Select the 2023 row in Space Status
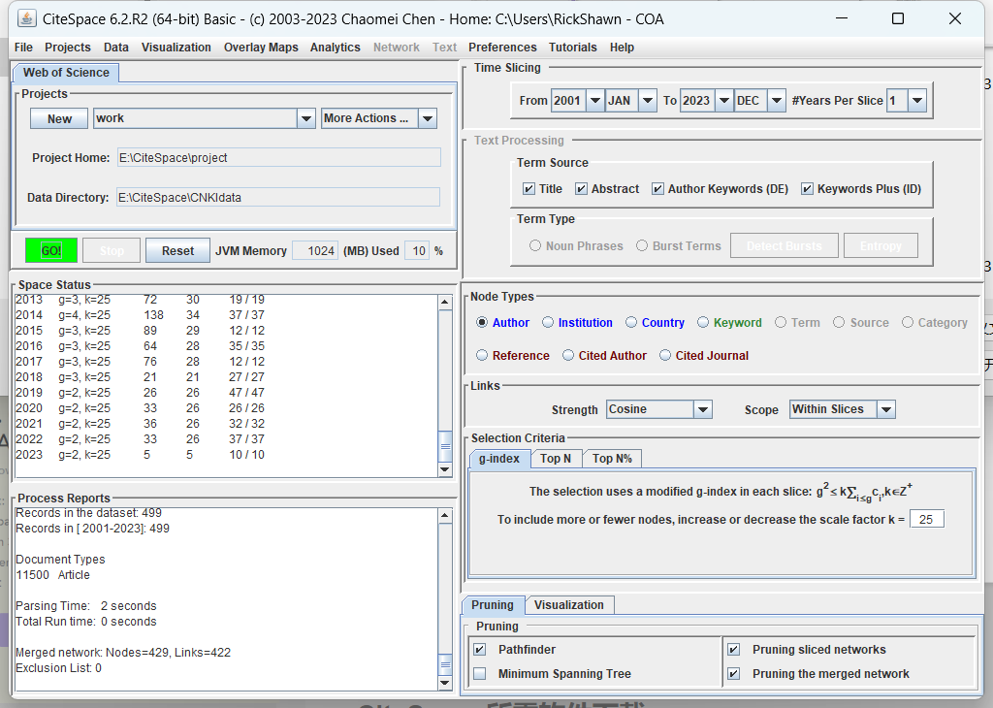 click(140, 455)
